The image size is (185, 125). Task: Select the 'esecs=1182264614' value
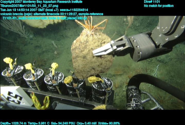(x=74, y=10)
